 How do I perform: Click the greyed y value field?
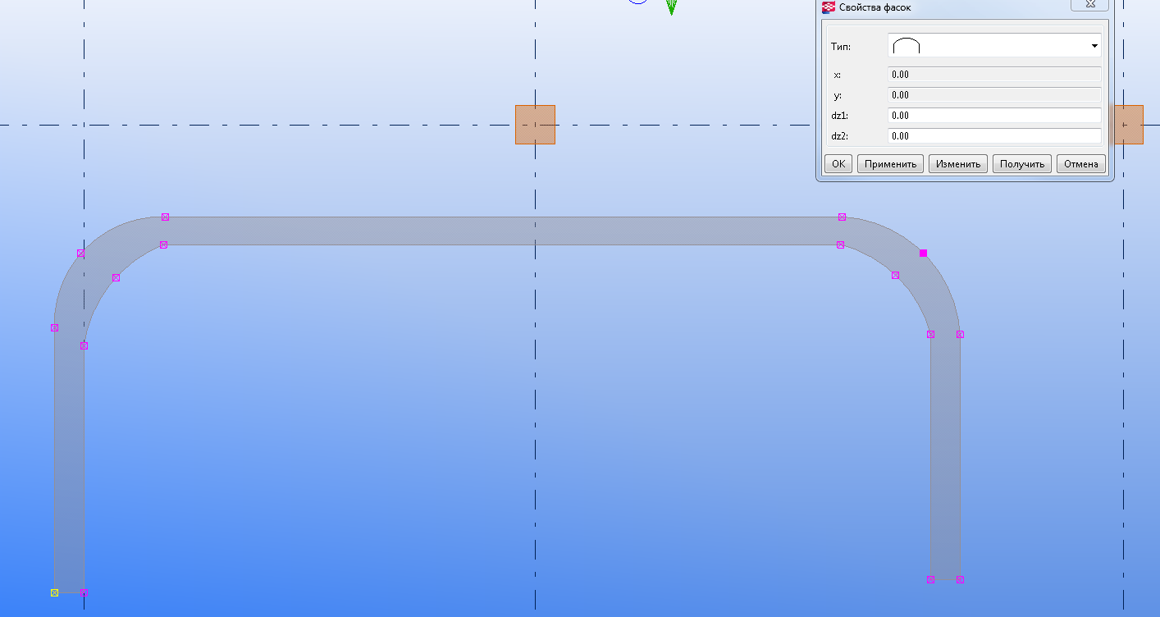coord(994,95)
